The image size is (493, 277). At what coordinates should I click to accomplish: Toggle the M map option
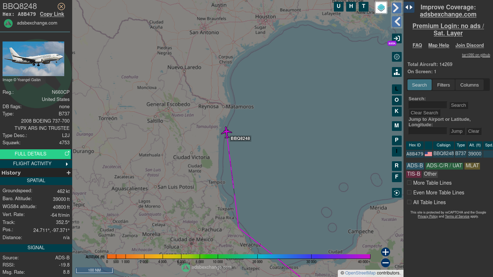click(x=397, y=126)
